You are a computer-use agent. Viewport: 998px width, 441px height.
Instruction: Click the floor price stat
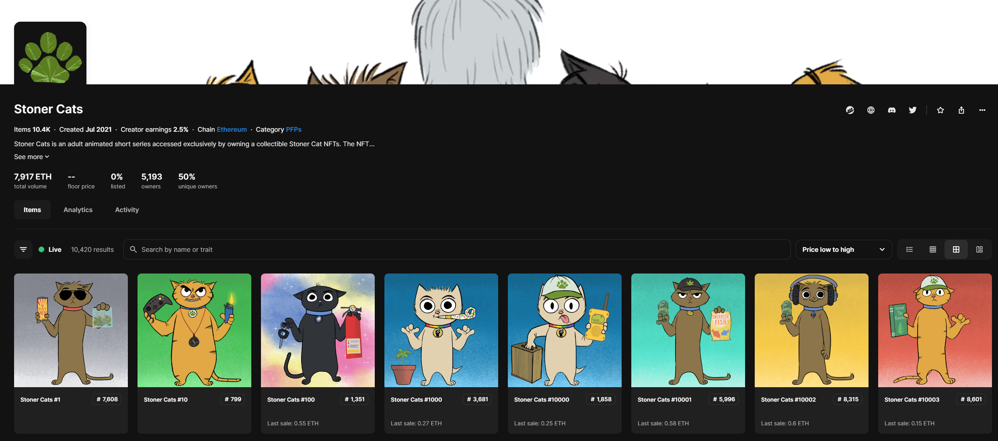(x=81, y=181)
